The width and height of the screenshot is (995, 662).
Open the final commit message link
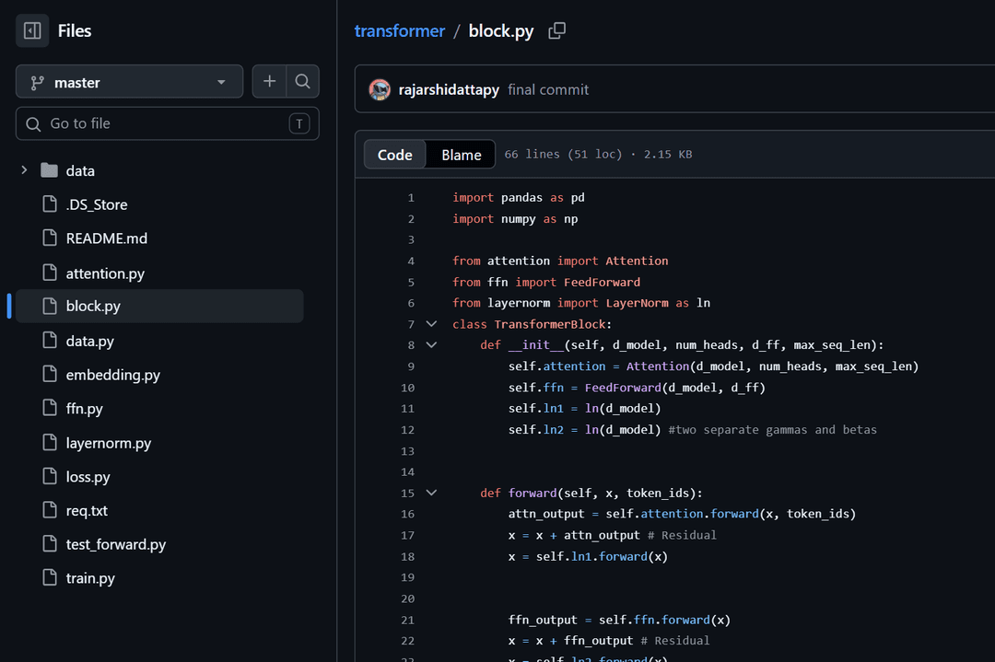point(548,90)
